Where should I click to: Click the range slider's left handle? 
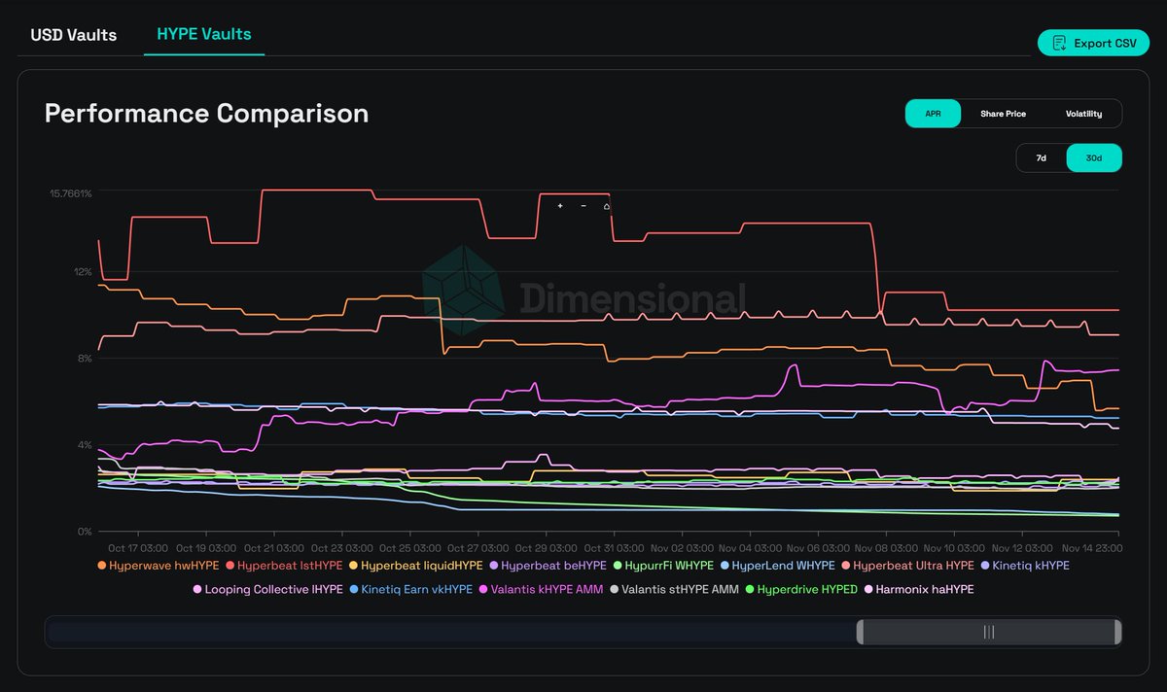pos(861,632)
